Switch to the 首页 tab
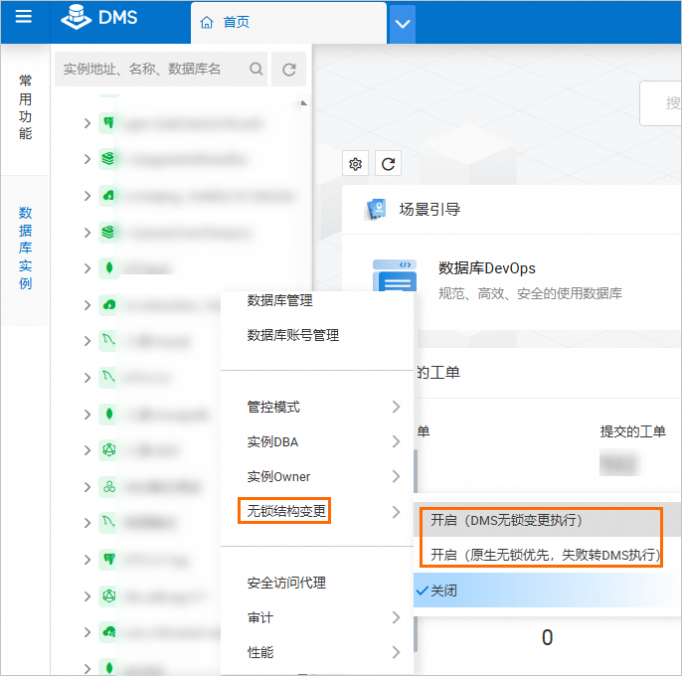 (288, 23)
